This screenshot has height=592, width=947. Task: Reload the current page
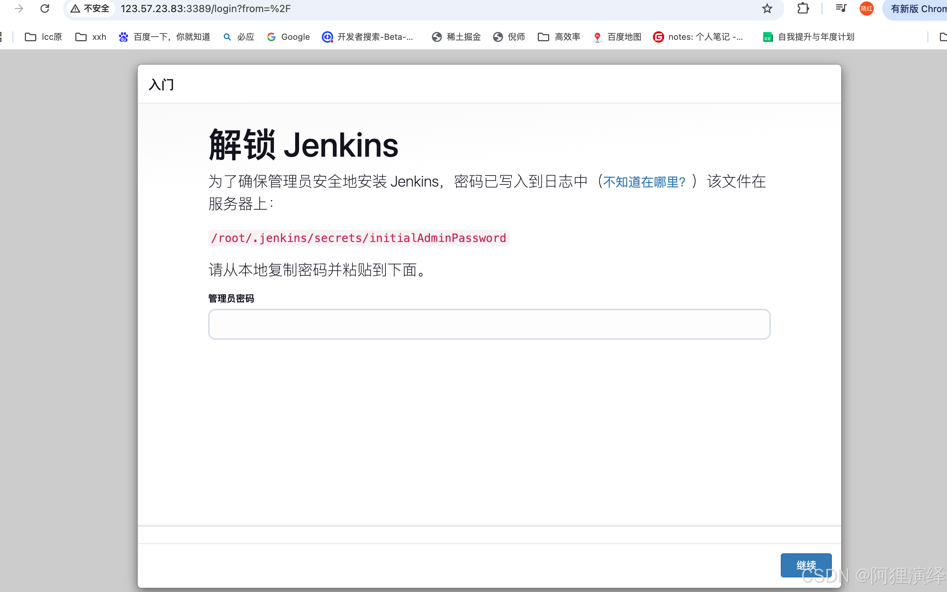[x=45, y=8]
